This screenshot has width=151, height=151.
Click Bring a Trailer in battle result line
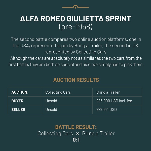[x=98, y=134]
